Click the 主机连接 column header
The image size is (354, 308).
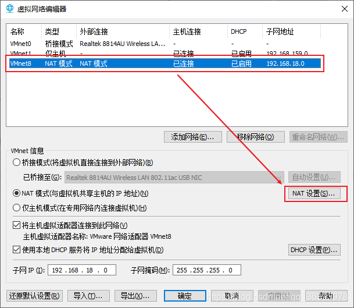[198, 31]
